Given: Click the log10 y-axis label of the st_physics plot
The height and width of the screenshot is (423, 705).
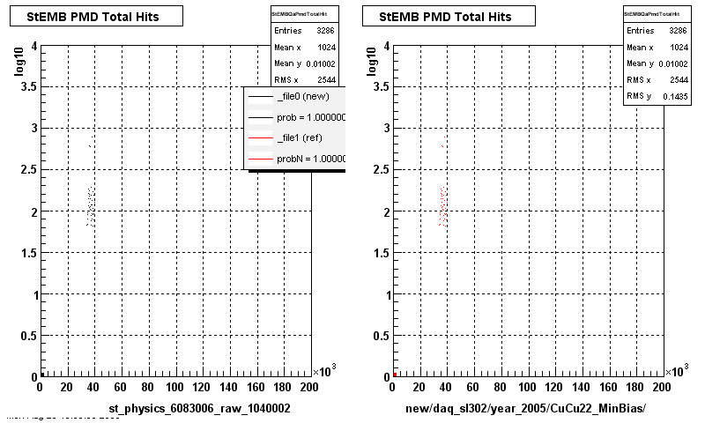Looking at the screenshot, I should click(x=19, y=61).
